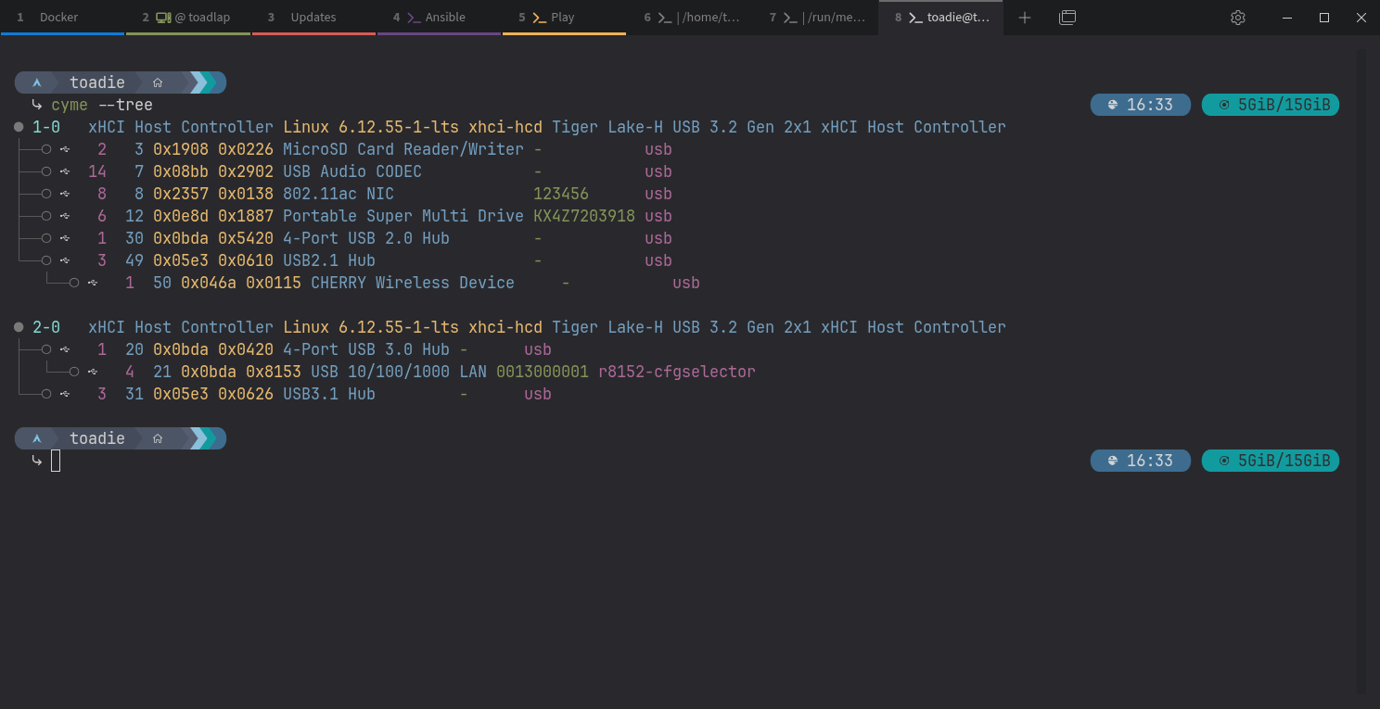Go to the Play tab

tap(562, 18)
